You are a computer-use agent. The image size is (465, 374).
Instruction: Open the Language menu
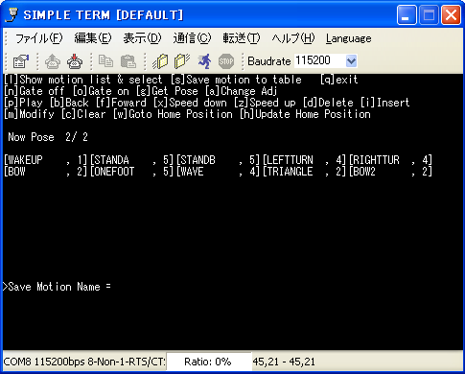(349, 38)
